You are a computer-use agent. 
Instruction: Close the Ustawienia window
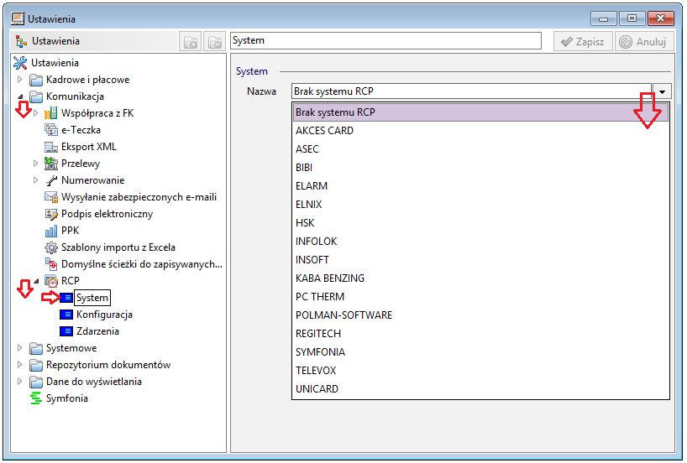pos(660,18)
